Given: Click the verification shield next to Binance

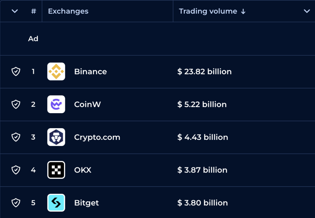Looking at the screenshot, I should tap(15, 71).
